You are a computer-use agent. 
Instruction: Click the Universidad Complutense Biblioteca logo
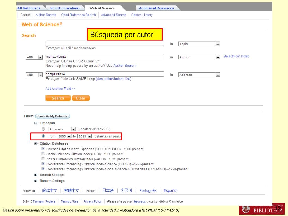click(262, 209)
